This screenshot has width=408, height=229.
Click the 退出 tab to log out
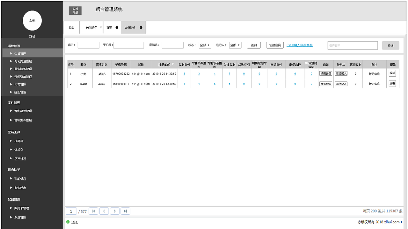click(71, 28)
